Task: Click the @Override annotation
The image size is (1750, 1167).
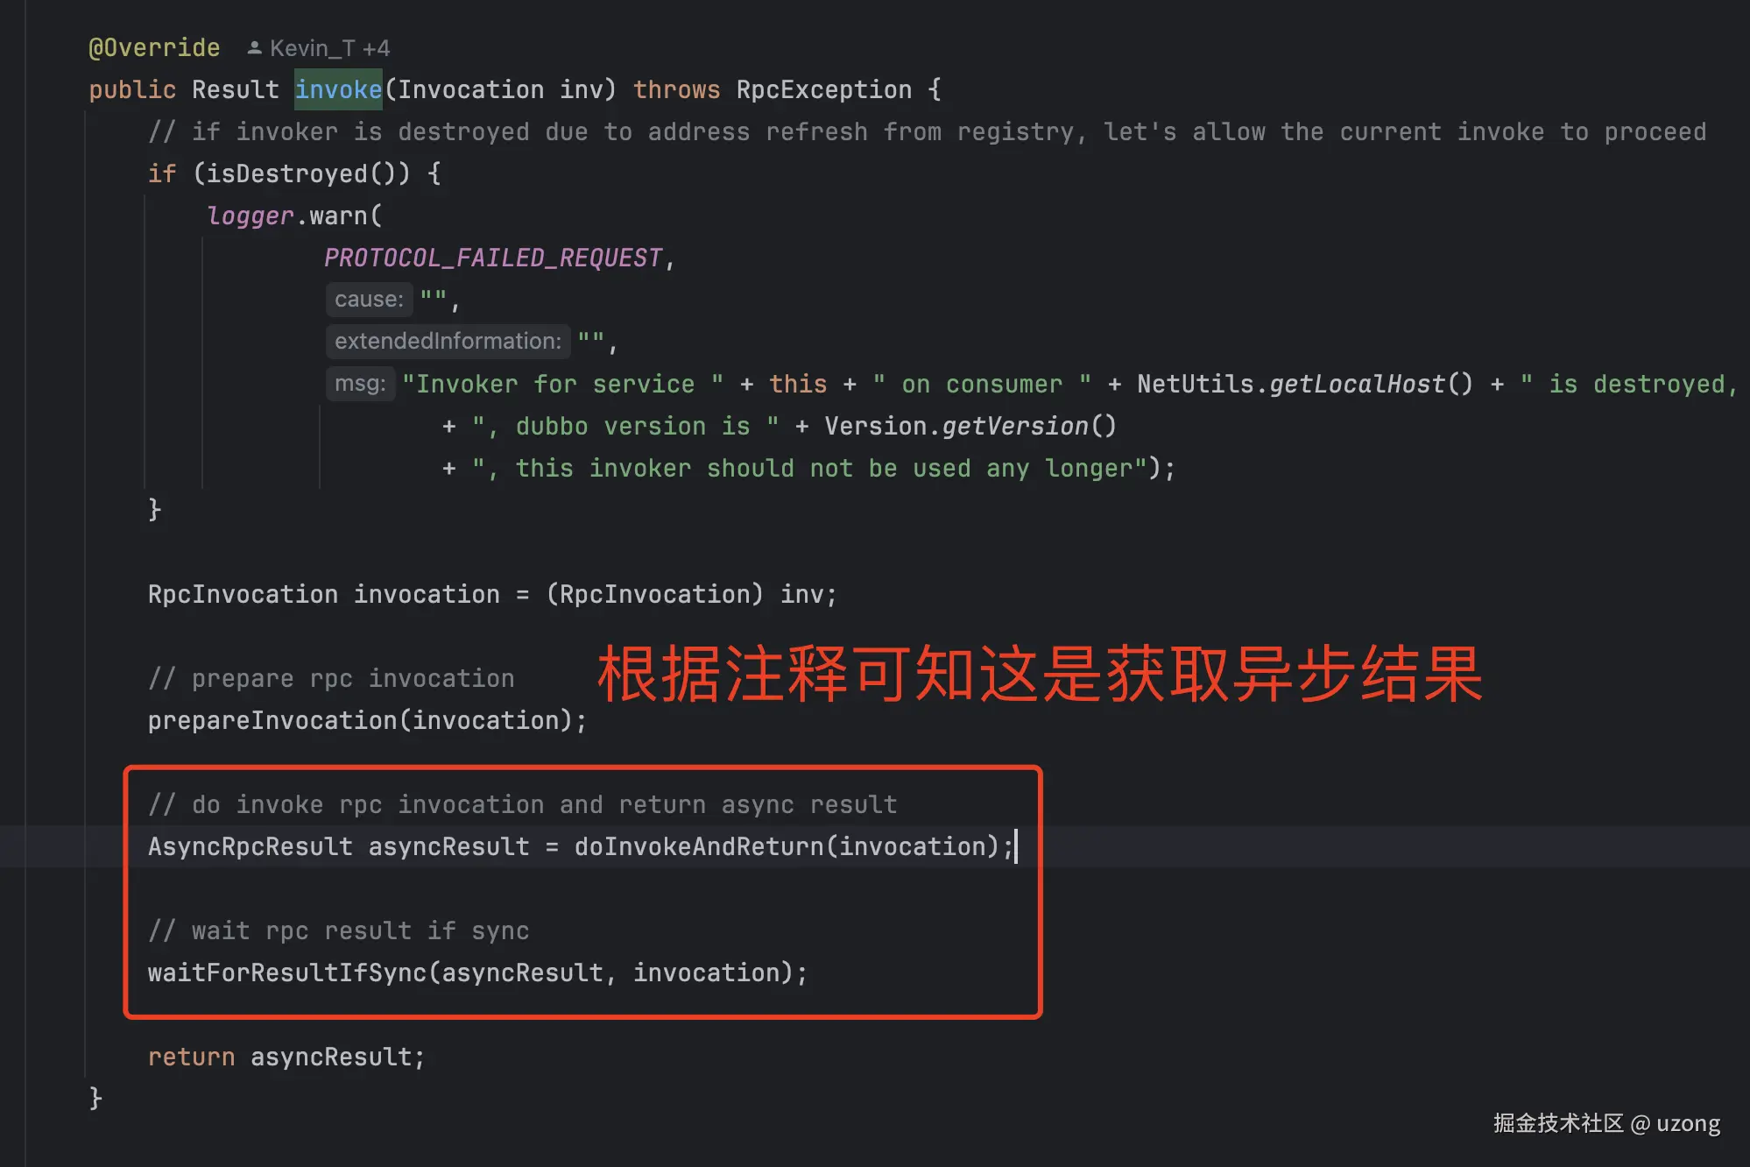Action: (x=154, y=47)
